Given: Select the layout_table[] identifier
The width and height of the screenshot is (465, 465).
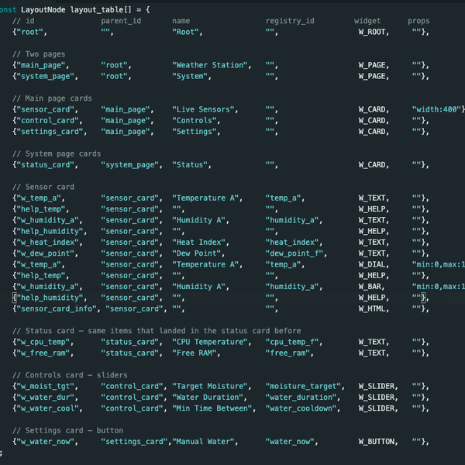Looking at the screenshot, I should click(x=101, y=10).
